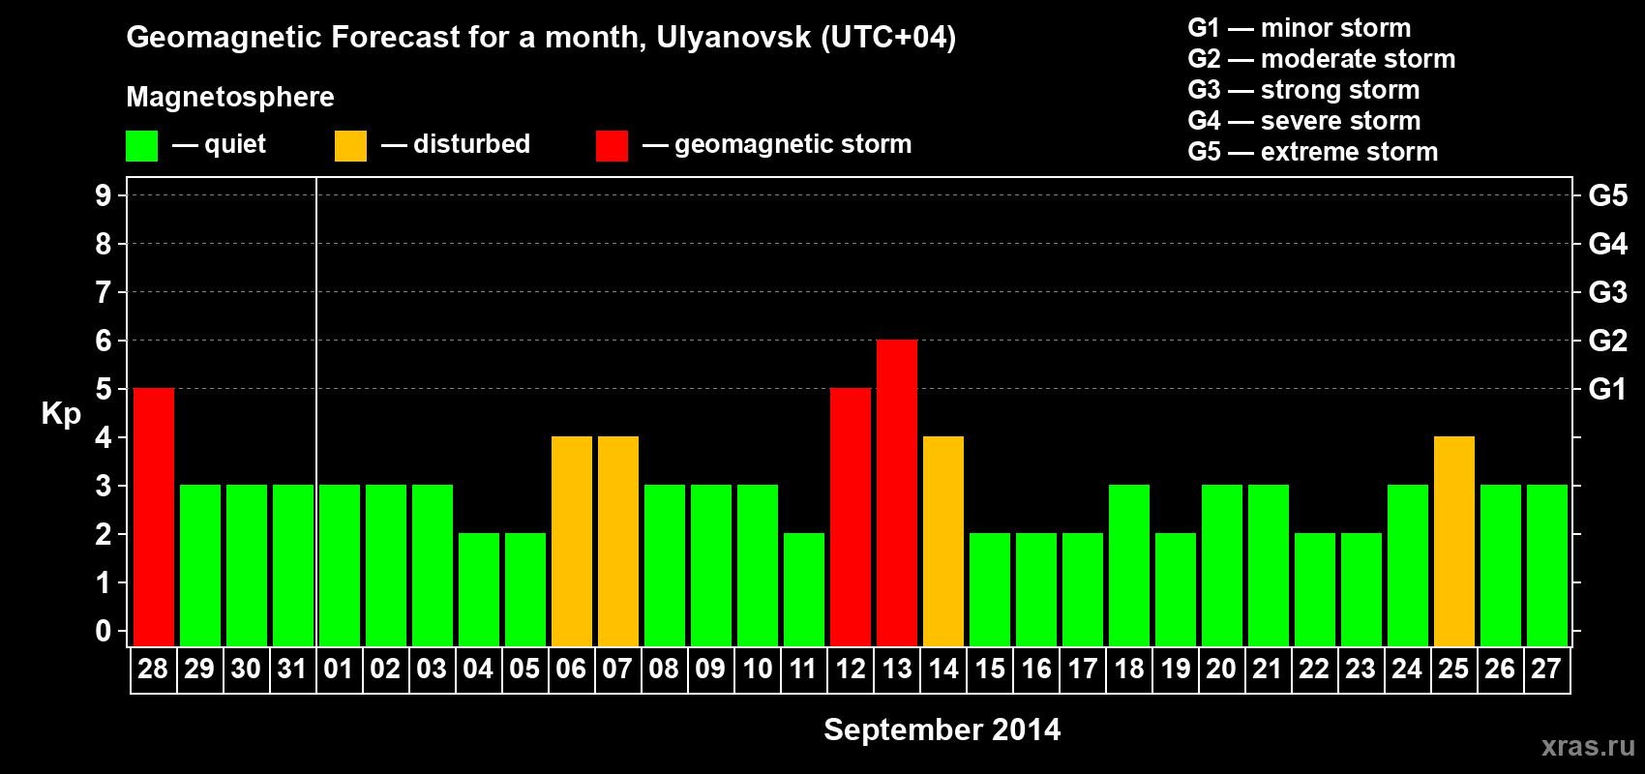This screenshot has height=774, width=1645.
Task: Select the tallest red bar on day 13
Action: click(897, 493)
